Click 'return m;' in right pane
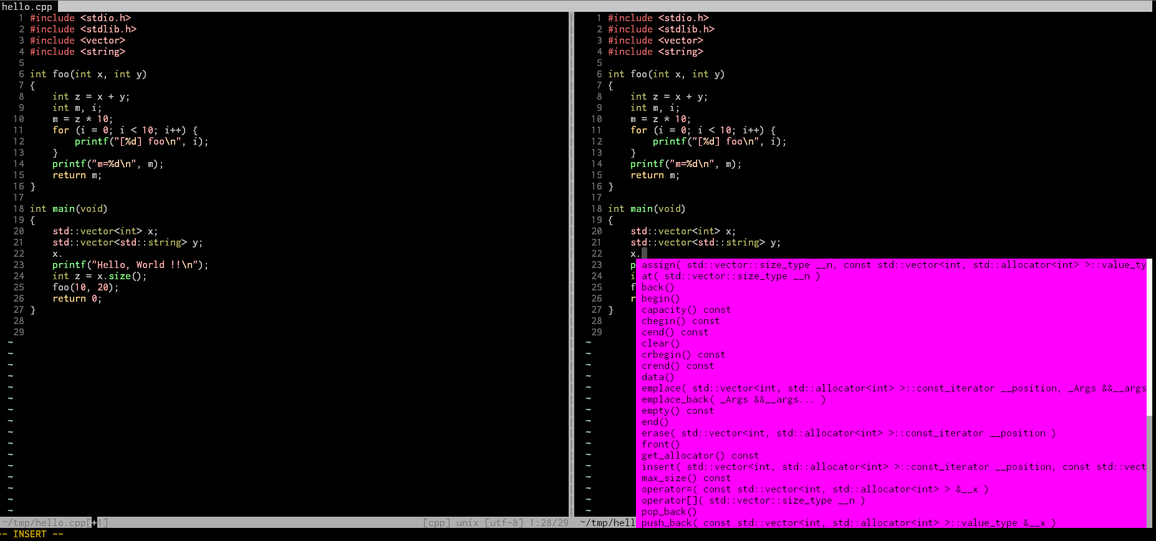Image resolution: width=1156 pixels, height=541 pixels. [x=655, y=175]
